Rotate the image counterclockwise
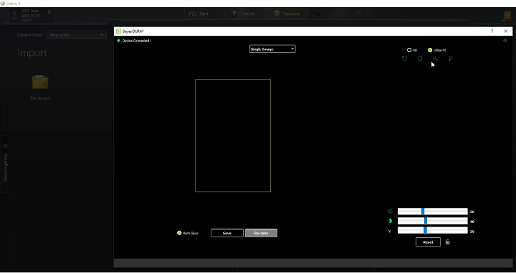Screen dimensions: 516x273 point(404,59)
